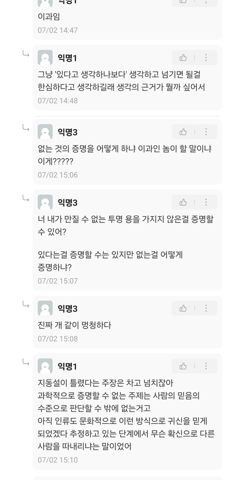The height and width of the screenshot is (480, 240).
Task: Click the reply arrow beside the 14:48 comment
Action: (x=26, y=54)
